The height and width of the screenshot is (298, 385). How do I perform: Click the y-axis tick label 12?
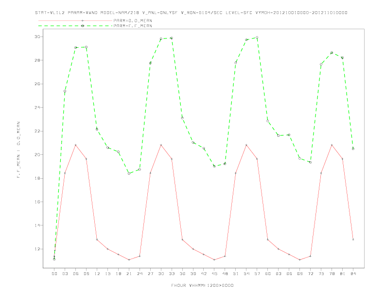[x=37, y=249]
